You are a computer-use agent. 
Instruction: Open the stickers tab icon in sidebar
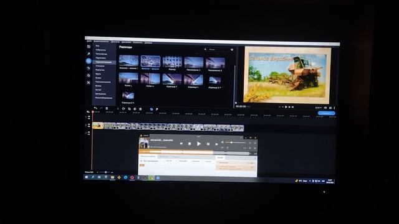coord(89,75)
